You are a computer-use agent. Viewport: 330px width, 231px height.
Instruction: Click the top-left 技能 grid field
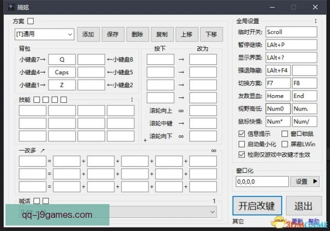[32, 111]
